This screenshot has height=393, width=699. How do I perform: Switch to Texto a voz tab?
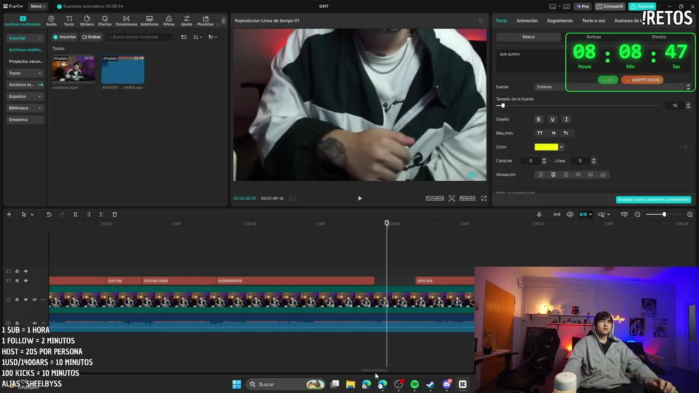pos(594,21)
